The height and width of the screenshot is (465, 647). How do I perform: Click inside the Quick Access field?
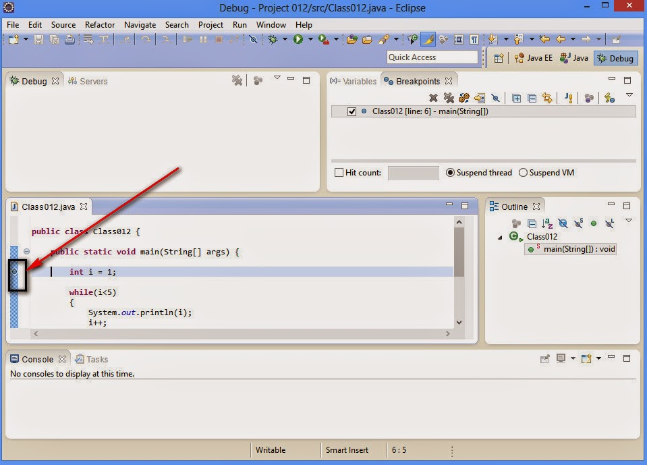click(x=432, y=57)
